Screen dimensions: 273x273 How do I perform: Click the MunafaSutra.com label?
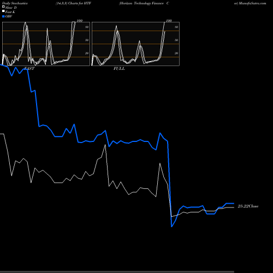(x=252, y=3)
